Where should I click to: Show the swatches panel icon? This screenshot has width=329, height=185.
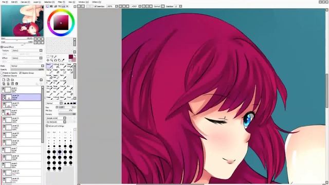63,6
